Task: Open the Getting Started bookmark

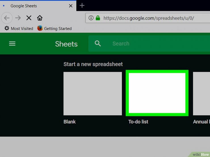Action: 54,28
